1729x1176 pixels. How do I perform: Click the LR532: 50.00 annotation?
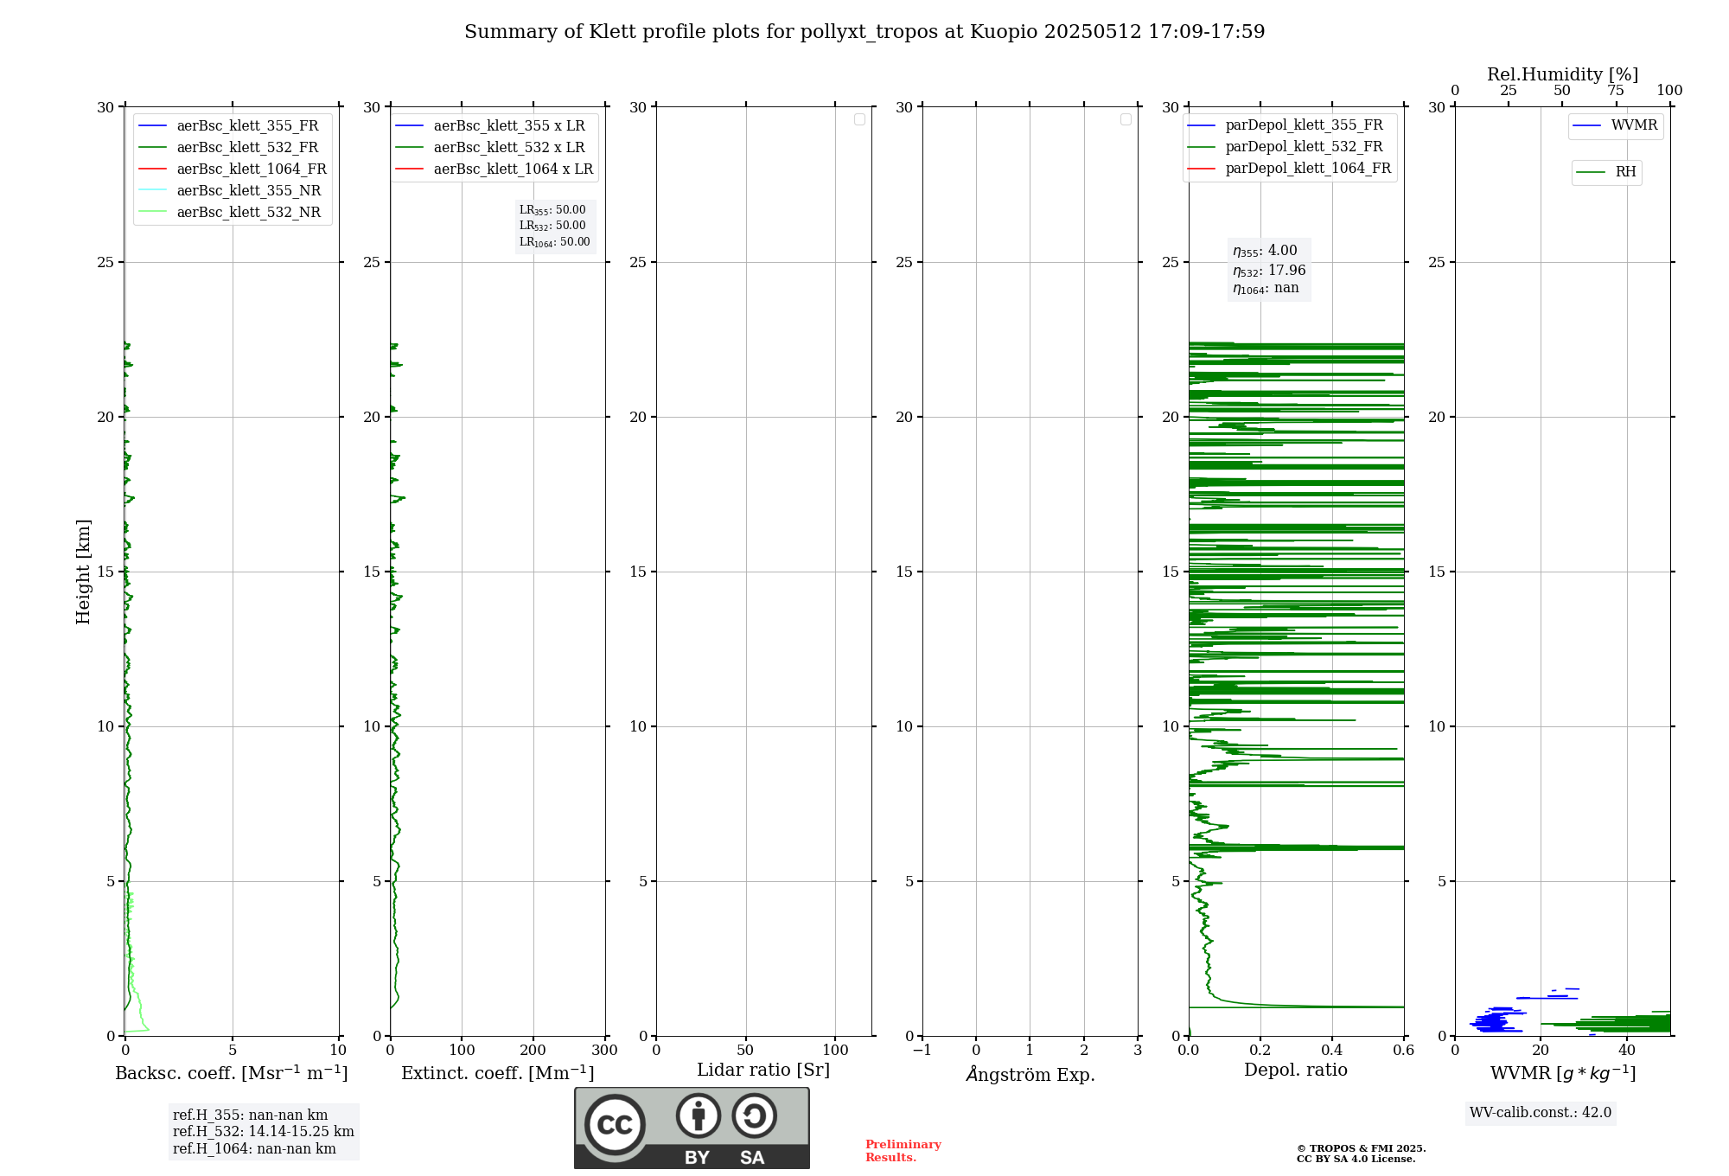click(552, 226)
